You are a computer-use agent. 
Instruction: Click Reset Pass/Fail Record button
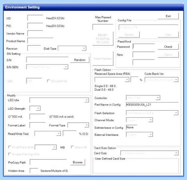pyautogui.click(x=103, y=39)
